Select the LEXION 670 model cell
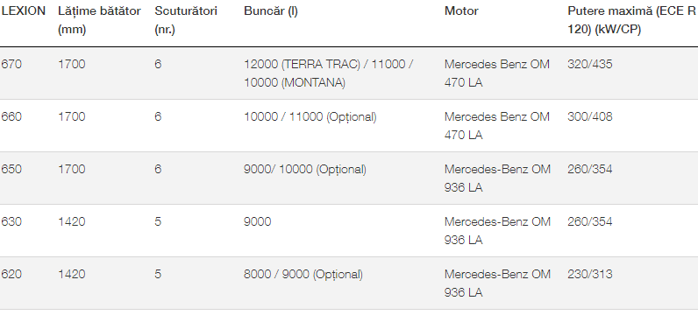 tap(11, 65)
